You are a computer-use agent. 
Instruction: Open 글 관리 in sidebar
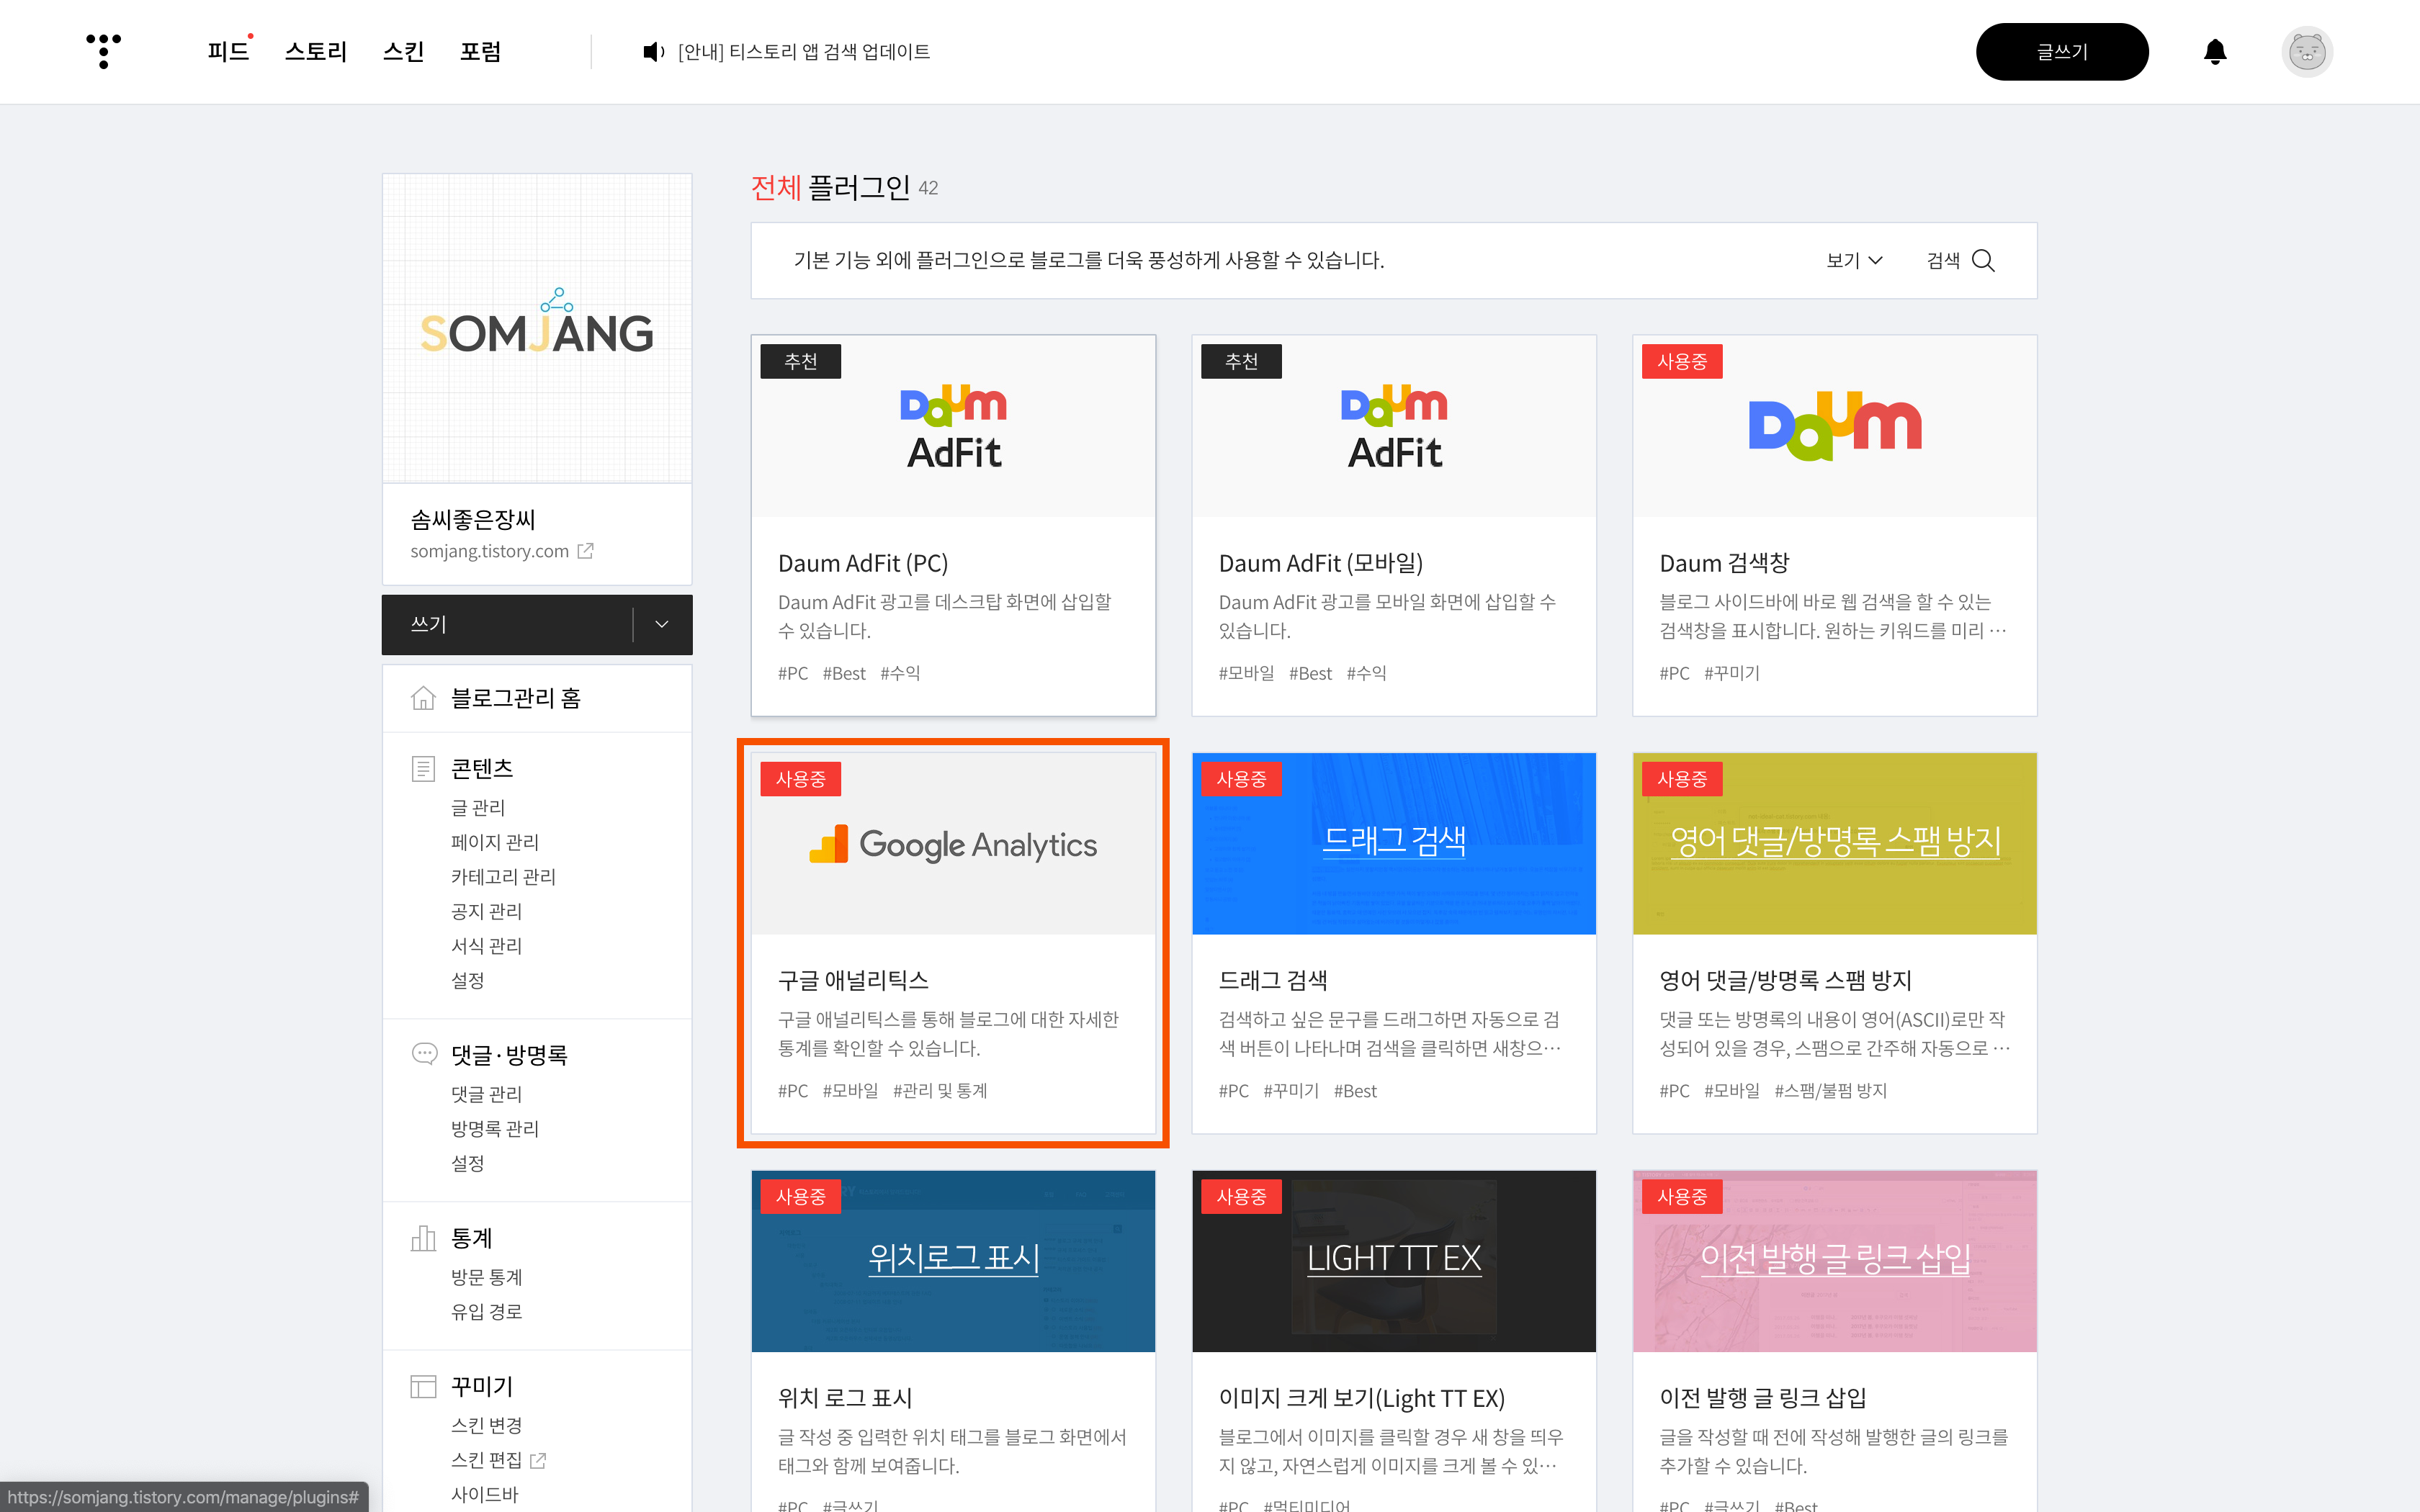click(x=478, y=807)
